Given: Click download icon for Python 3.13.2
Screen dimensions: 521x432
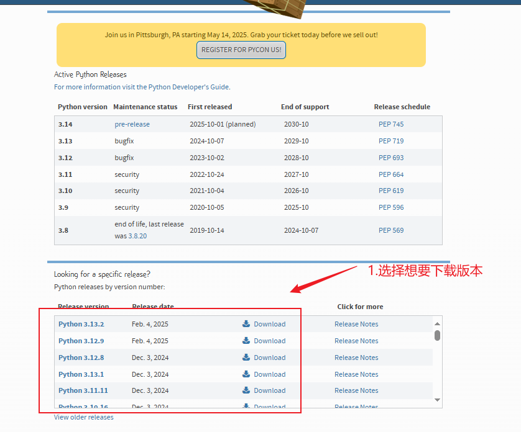Looking at the screenshot, I should [246, 324].
